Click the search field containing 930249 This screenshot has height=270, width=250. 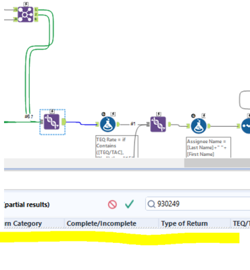(x=198, y=204)
